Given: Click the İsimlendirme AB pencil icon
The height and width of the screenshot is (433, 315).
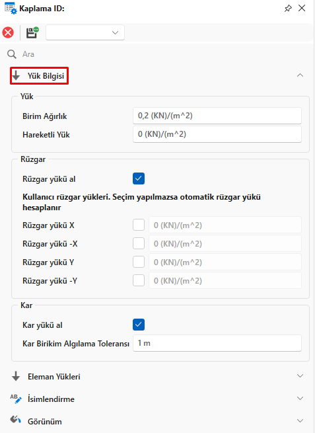Looking at the screenshot, I should pos(15,399).
